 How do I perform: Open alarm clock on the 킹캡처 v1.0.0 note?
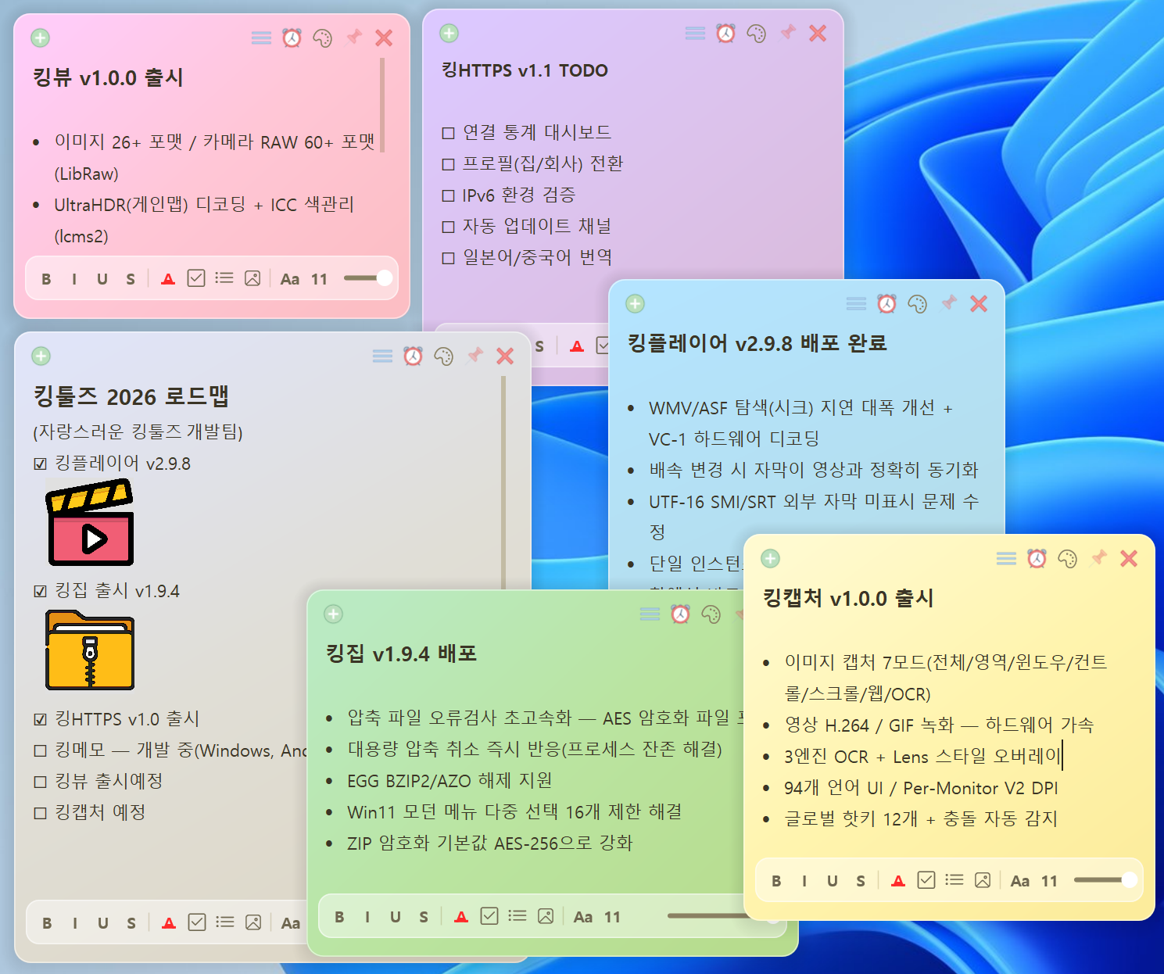[1037, 558]
